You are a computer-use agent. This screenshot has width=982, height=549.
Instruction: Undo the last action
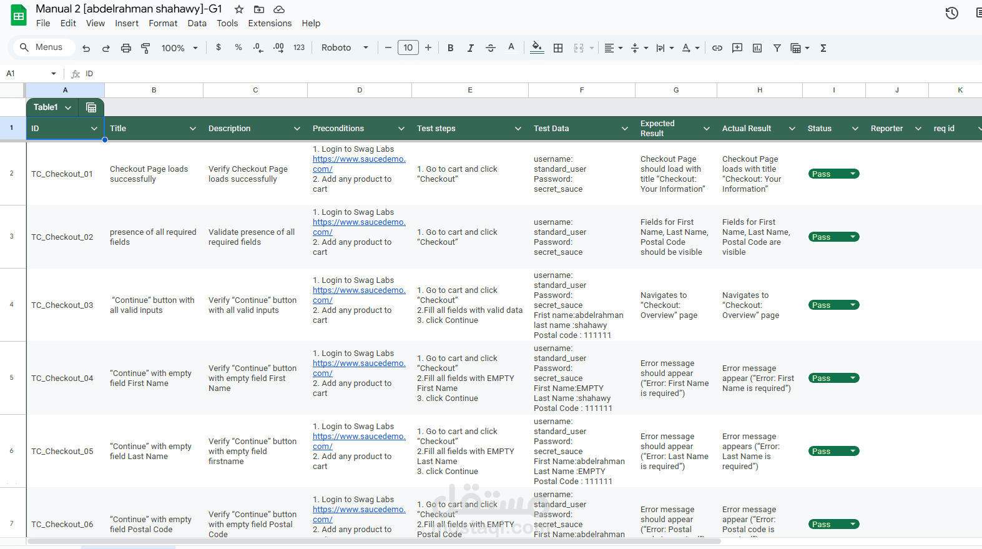pyautogui.click(x=86, y=48)
